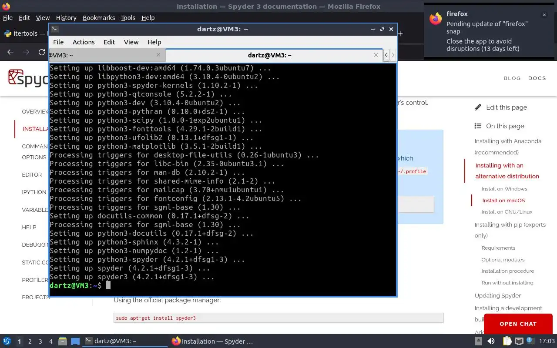Open the PROJECTS item in the docs sidebar
The image size is (557, 348).
point(35,297)
